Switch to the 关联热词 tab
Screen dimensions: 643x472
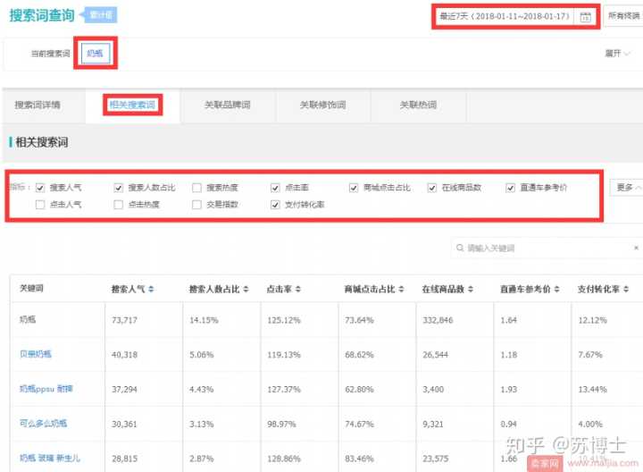pyautogui.click(x=418, y=105)
